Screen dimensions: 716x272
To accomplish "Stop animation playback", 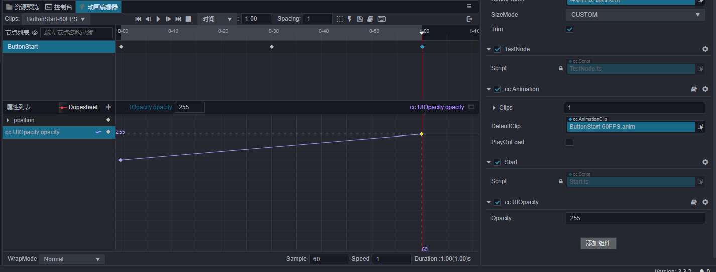I will point(188,19).
